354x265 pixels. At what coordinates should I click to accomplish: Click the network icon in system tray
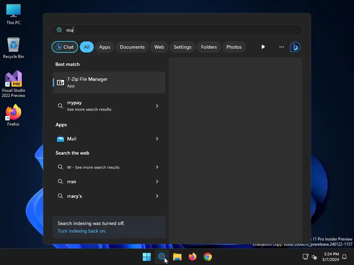(x=306, y=257)
